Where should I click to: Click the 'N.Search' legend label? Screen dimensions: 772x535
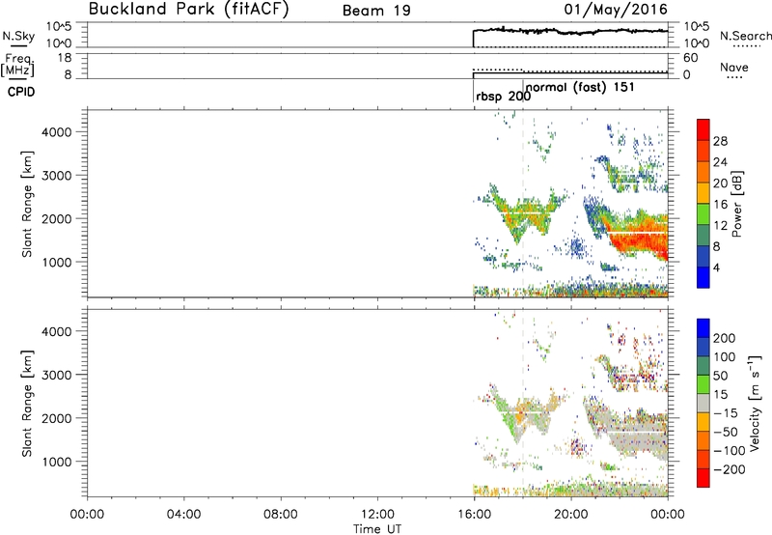745,36
